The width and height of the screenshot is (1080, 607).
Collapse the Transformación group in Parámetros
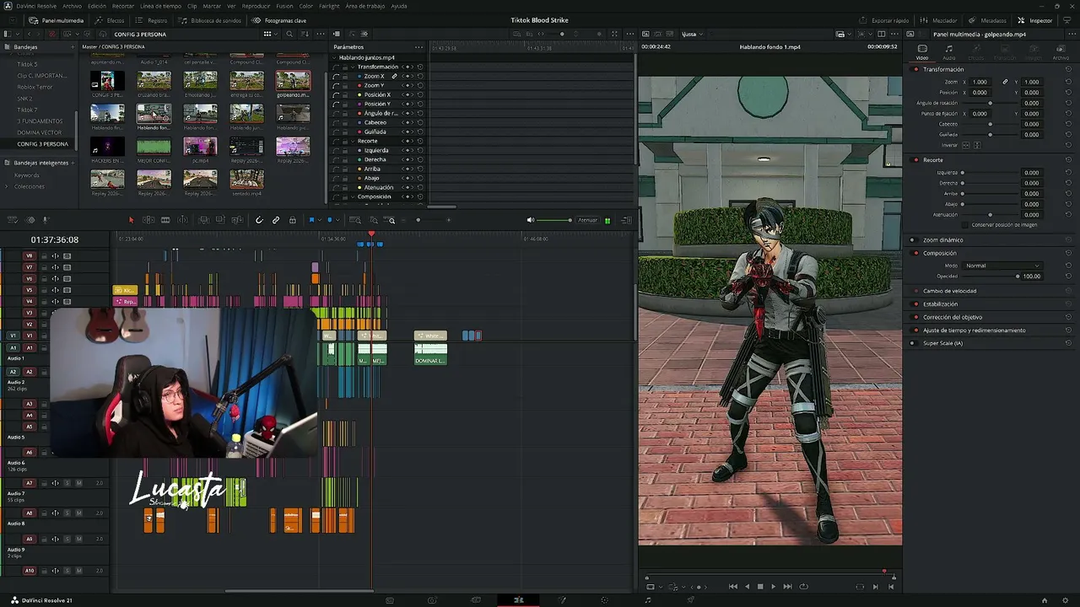point(354,67)
